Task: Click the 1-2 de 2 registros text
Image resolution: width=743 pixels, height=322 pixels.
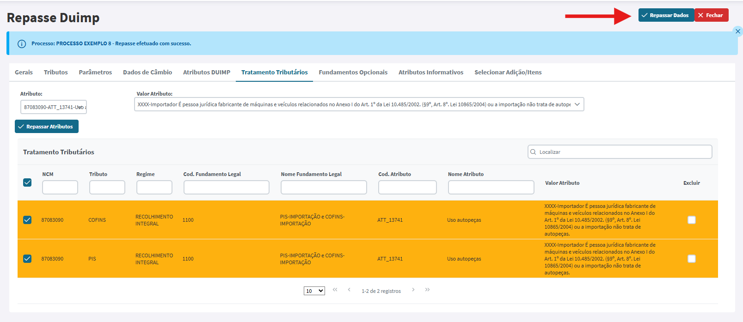Action: [381, 291]
